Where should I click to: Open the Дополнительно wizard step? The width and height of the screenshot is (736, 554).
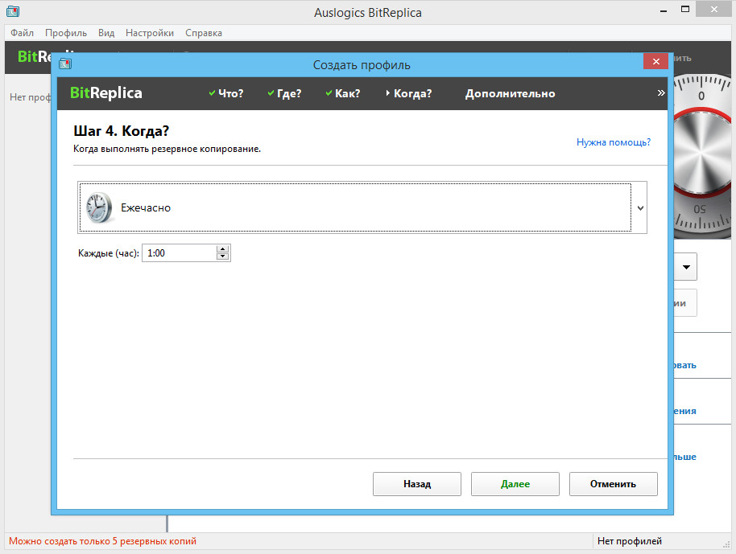click(x=510, y=93)
